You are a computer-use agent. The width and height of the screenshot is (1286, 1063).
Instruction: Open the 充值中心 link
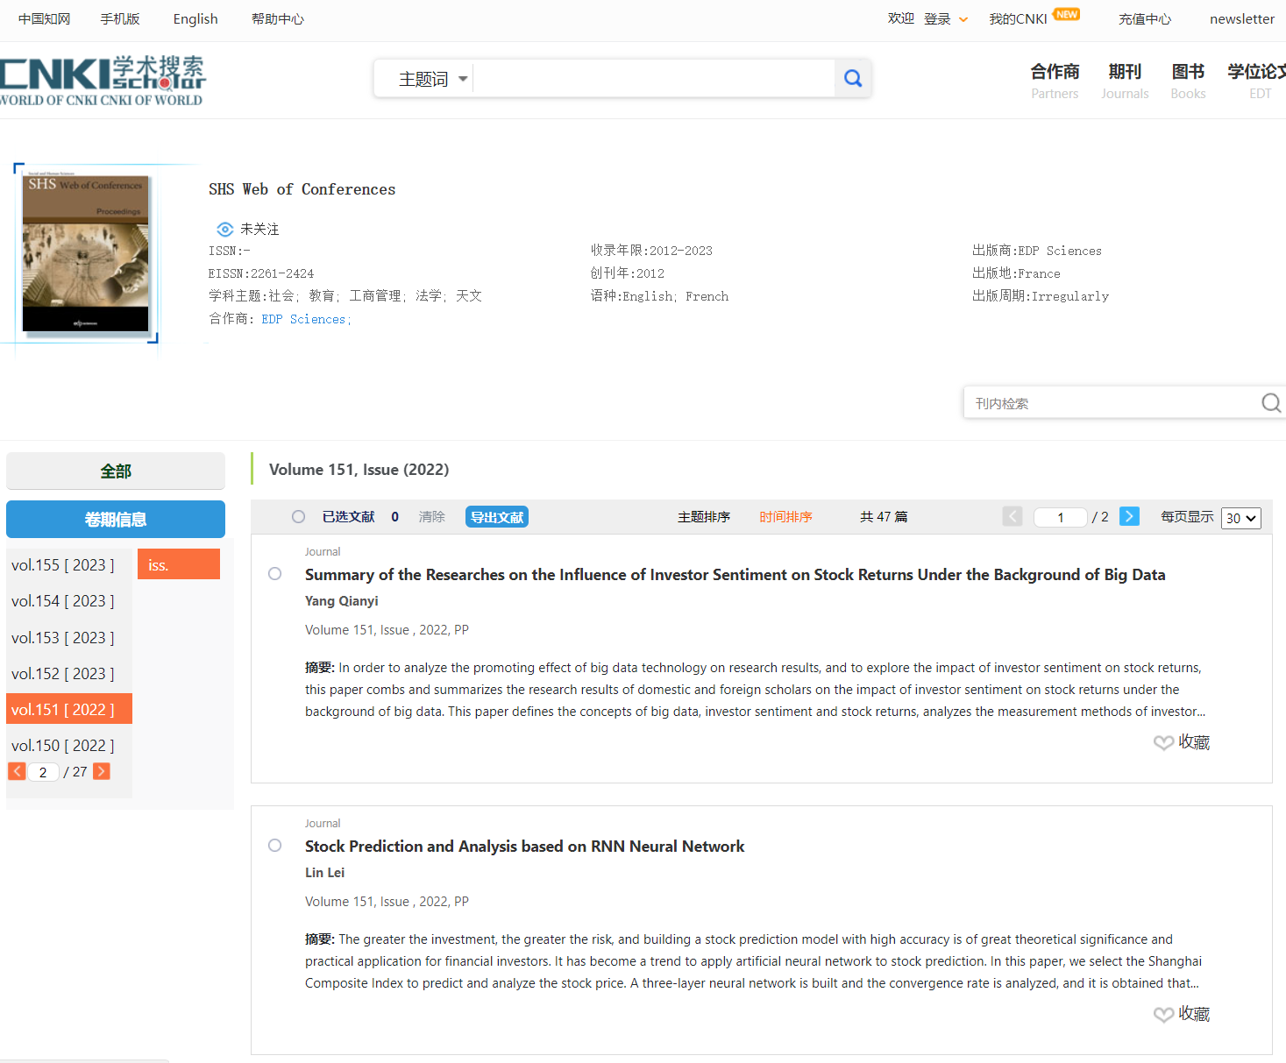click(1145, 19)
